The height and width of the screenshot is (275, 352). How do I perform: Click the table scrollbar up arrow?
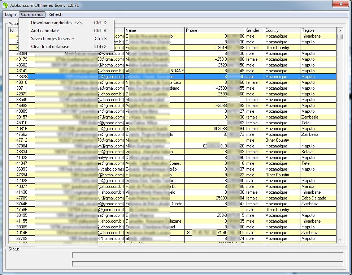(340, 31)
